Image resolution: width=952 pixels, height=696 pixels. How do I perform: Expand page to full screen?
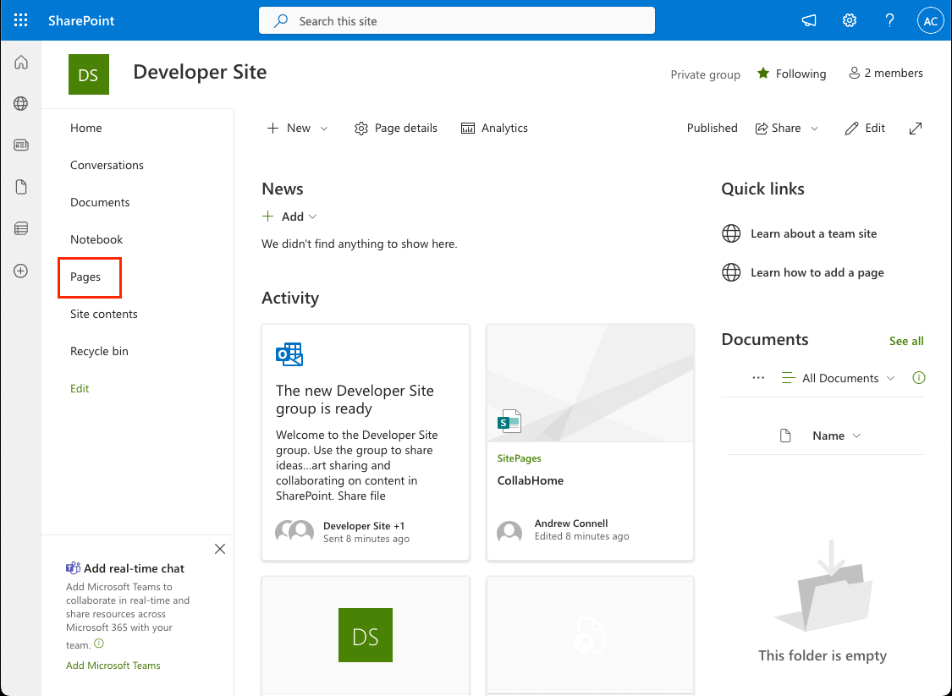pyautogui.click(x=916, y=128)
